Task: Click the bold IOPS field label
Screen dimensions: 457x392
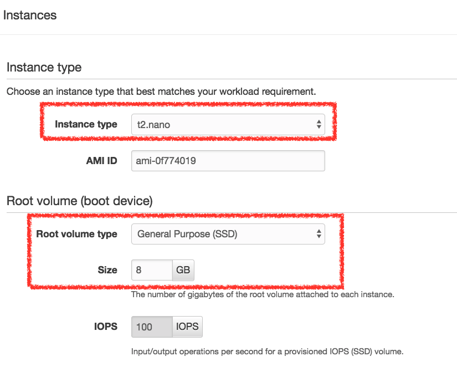Action: [x=105, y=327]
